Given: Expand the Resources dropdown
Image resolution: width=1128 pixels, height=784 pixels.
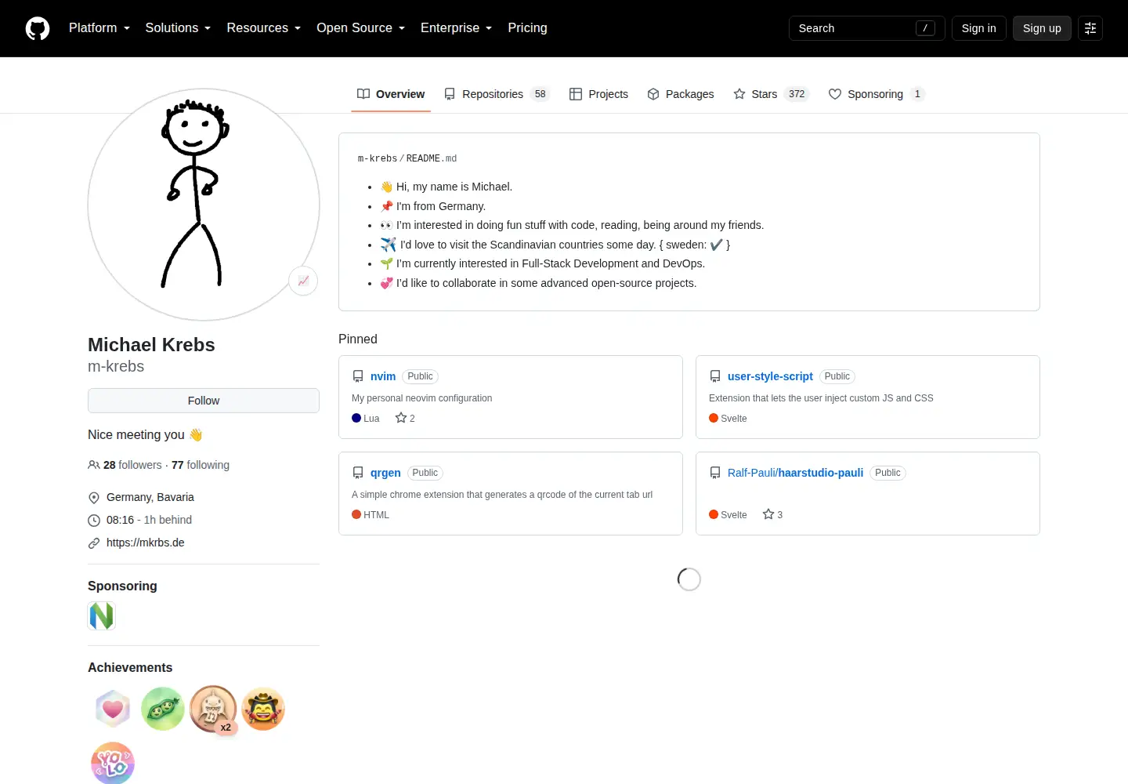Looking at the screenshot, I should tap(263, 28).
